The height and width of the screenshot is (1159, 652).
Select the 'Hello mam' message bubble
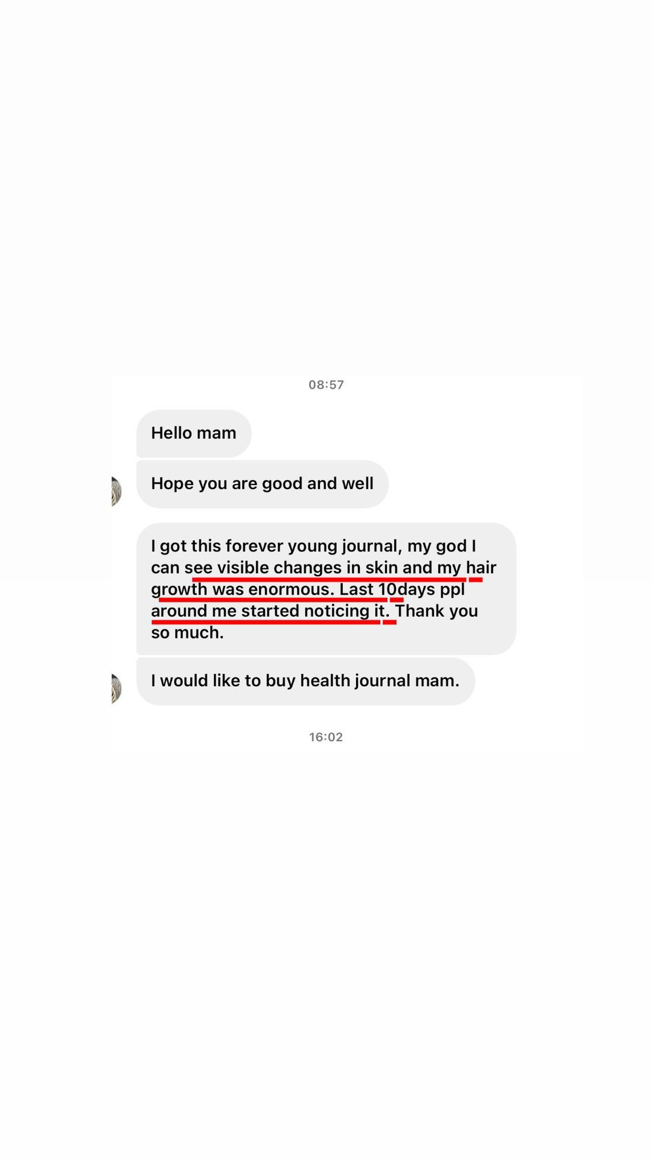pos(194,434)
